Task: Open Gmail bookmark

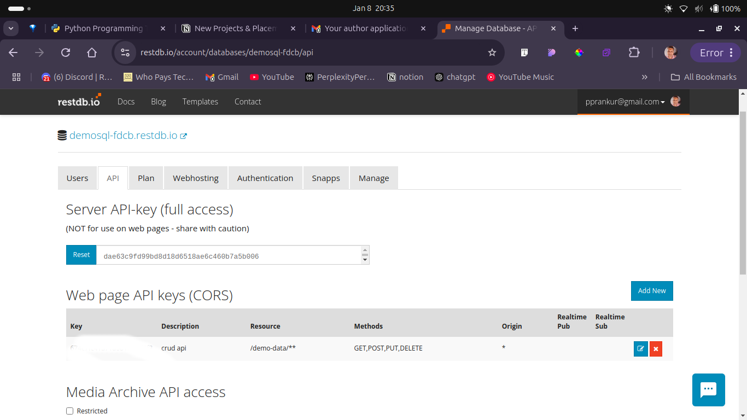Action: click(222, 77)
